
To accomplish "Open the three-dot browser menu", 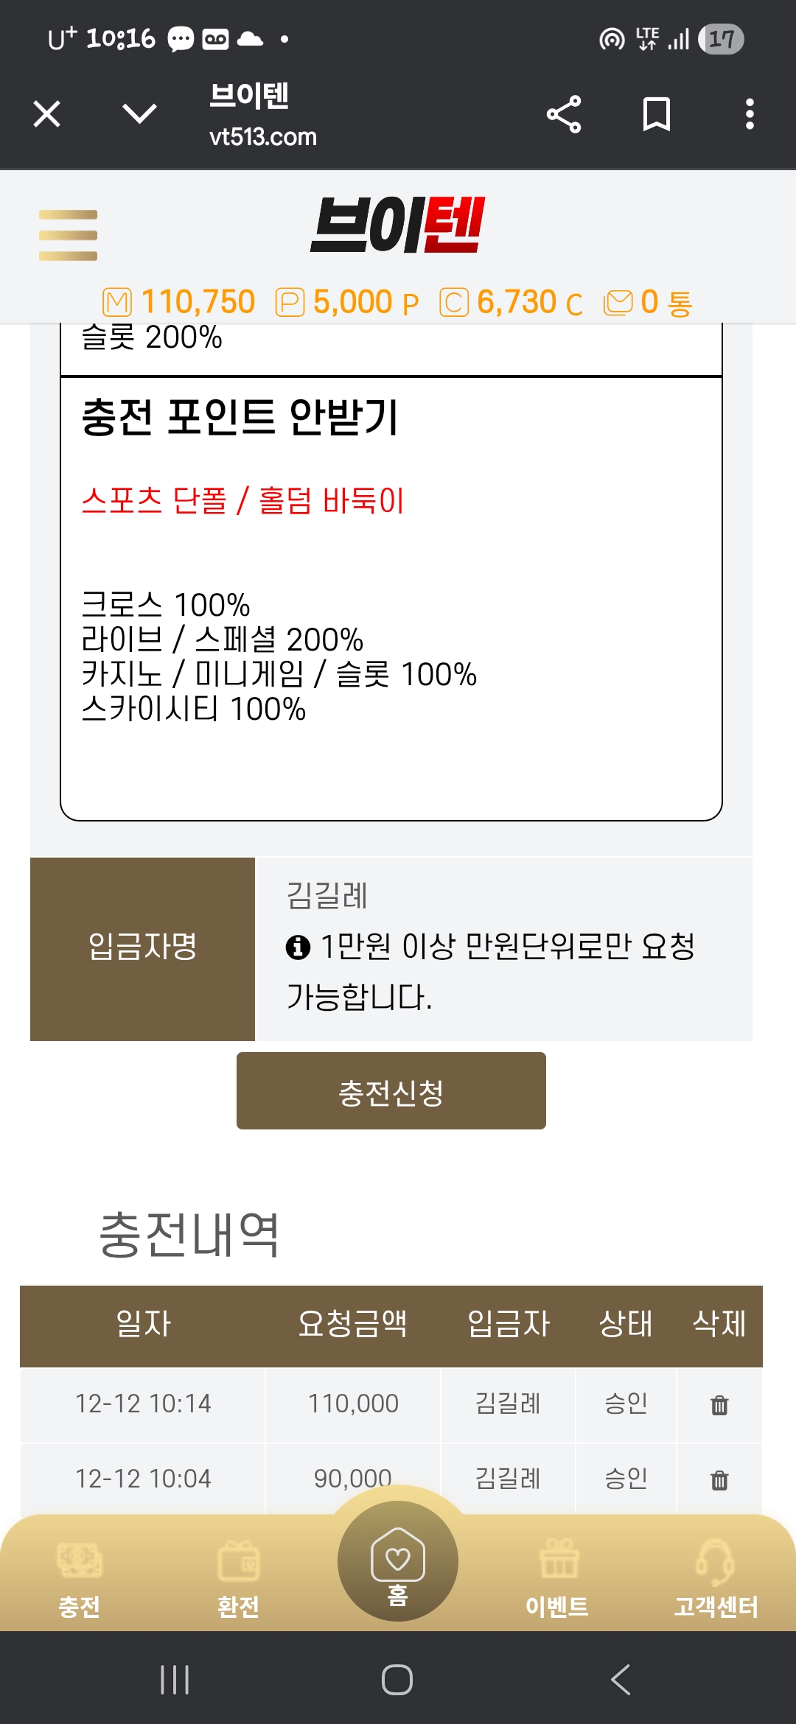I will (750, 115).
